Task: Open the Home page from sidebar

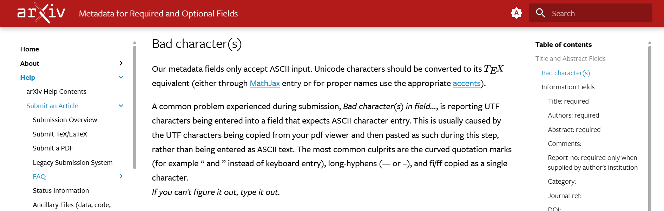Action: click(29, 49)
